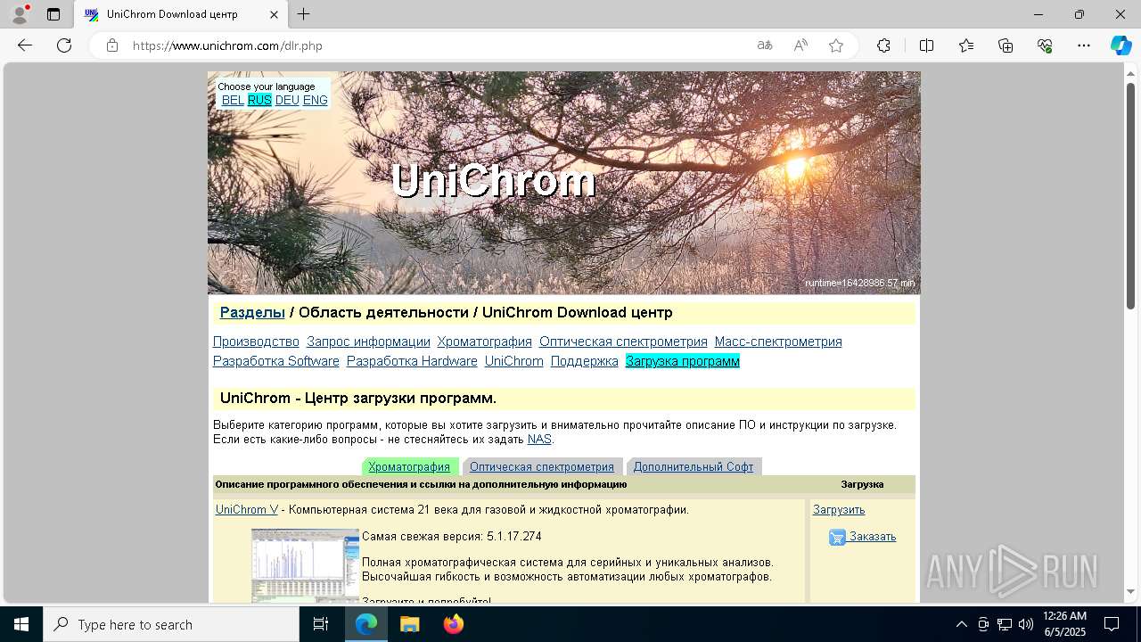Select the Оптическая спектрометрия category tab

pyautogui.click(x=542, y=466)
